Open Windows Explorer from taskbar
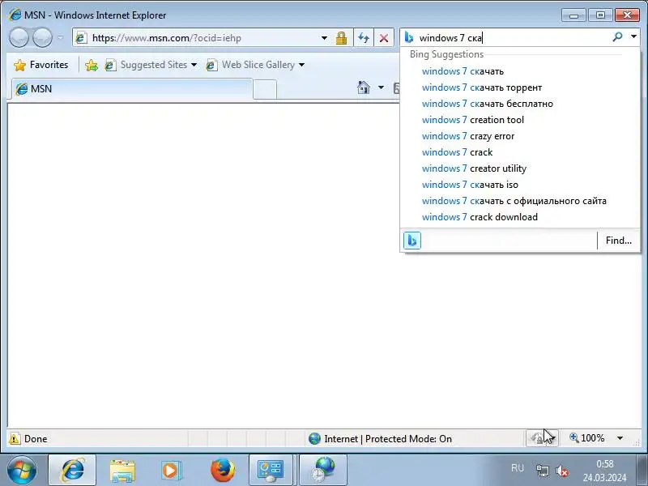 pyautogui.click(x=122, y=471)
